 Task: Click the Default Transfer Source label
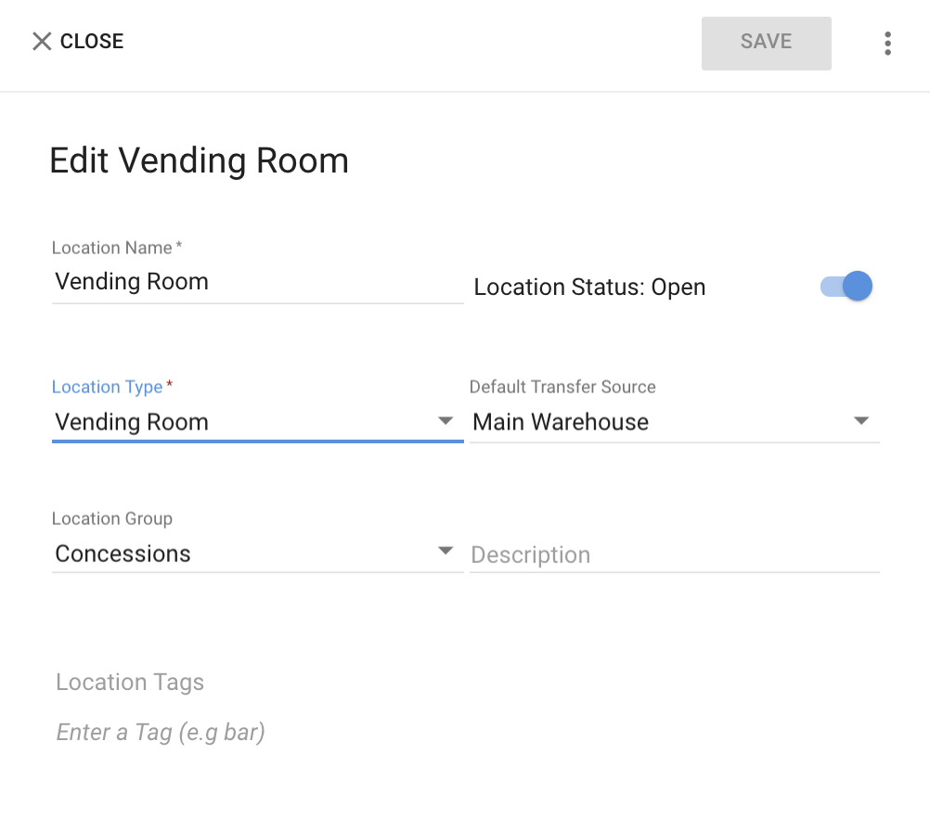[x=562, y=387]
